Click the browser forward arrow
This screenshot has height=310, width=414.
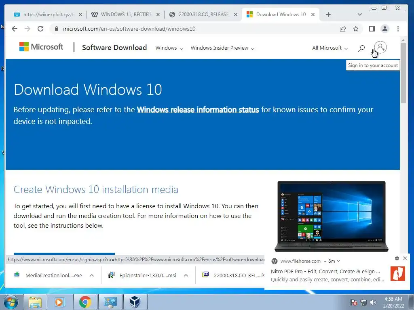(27, 29)
